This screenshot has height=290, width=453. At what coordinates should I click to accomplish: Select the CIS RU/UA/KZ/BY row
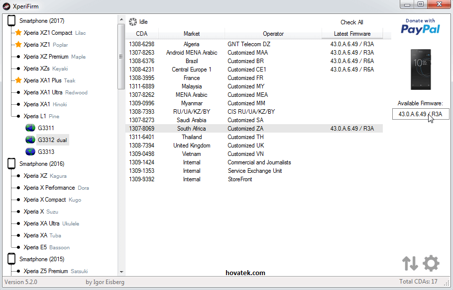[x=254, y=112]
